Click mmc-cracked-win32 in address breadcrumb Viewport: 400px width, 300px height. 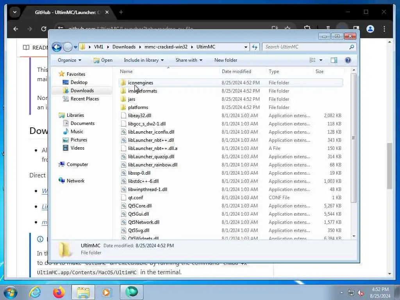(166, 47)
